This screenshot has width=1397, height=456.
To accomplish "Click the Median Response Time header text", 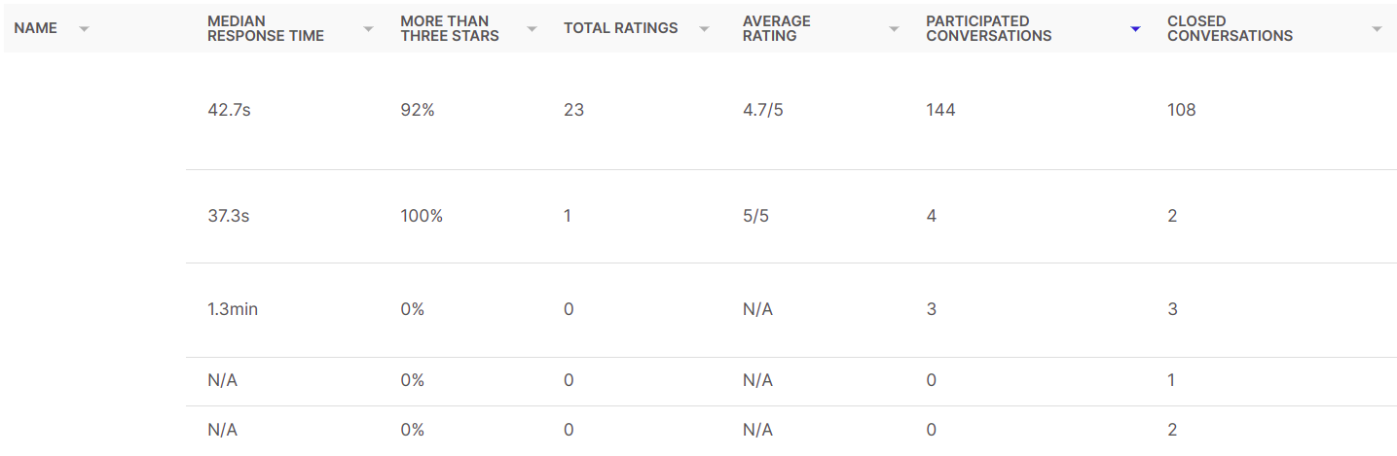I will pyautogui.click(x=266, y=28).
